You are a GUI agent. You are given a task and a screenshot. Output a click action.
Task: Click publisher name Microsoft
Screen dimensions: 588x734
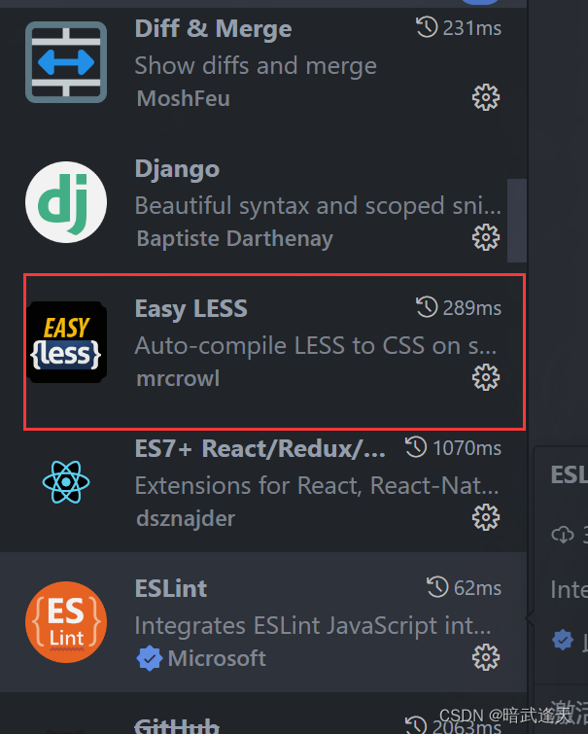pyautogui.click(x=217, y=658)
